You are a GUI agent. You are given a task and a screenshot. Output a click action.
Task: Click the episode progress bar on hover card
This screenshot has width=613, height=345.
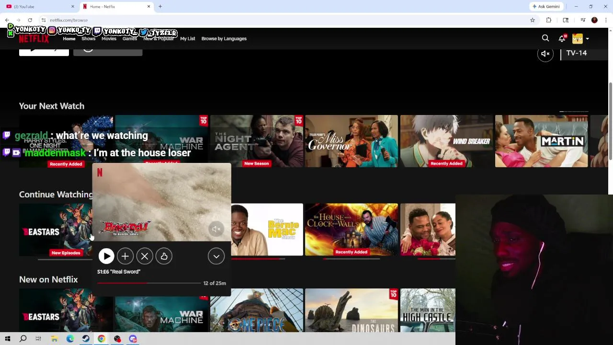pos(149,283)
